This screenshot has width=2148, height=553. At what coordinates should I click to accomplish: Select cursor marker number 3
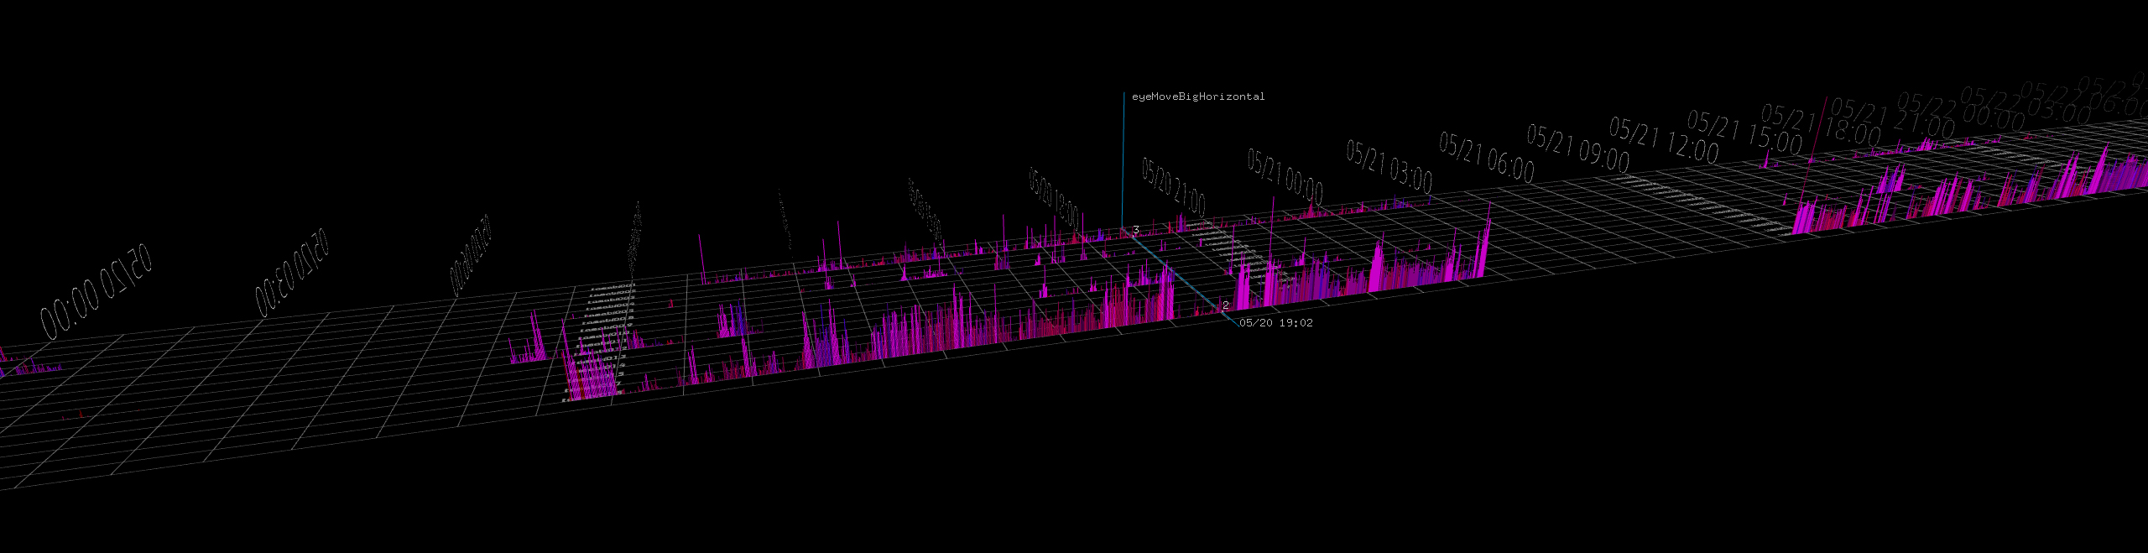(1136, 230)
